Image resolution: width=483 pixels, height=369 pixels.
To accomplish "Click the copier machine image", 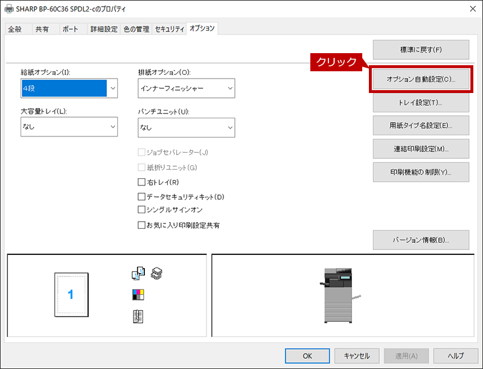I will 341,295.
